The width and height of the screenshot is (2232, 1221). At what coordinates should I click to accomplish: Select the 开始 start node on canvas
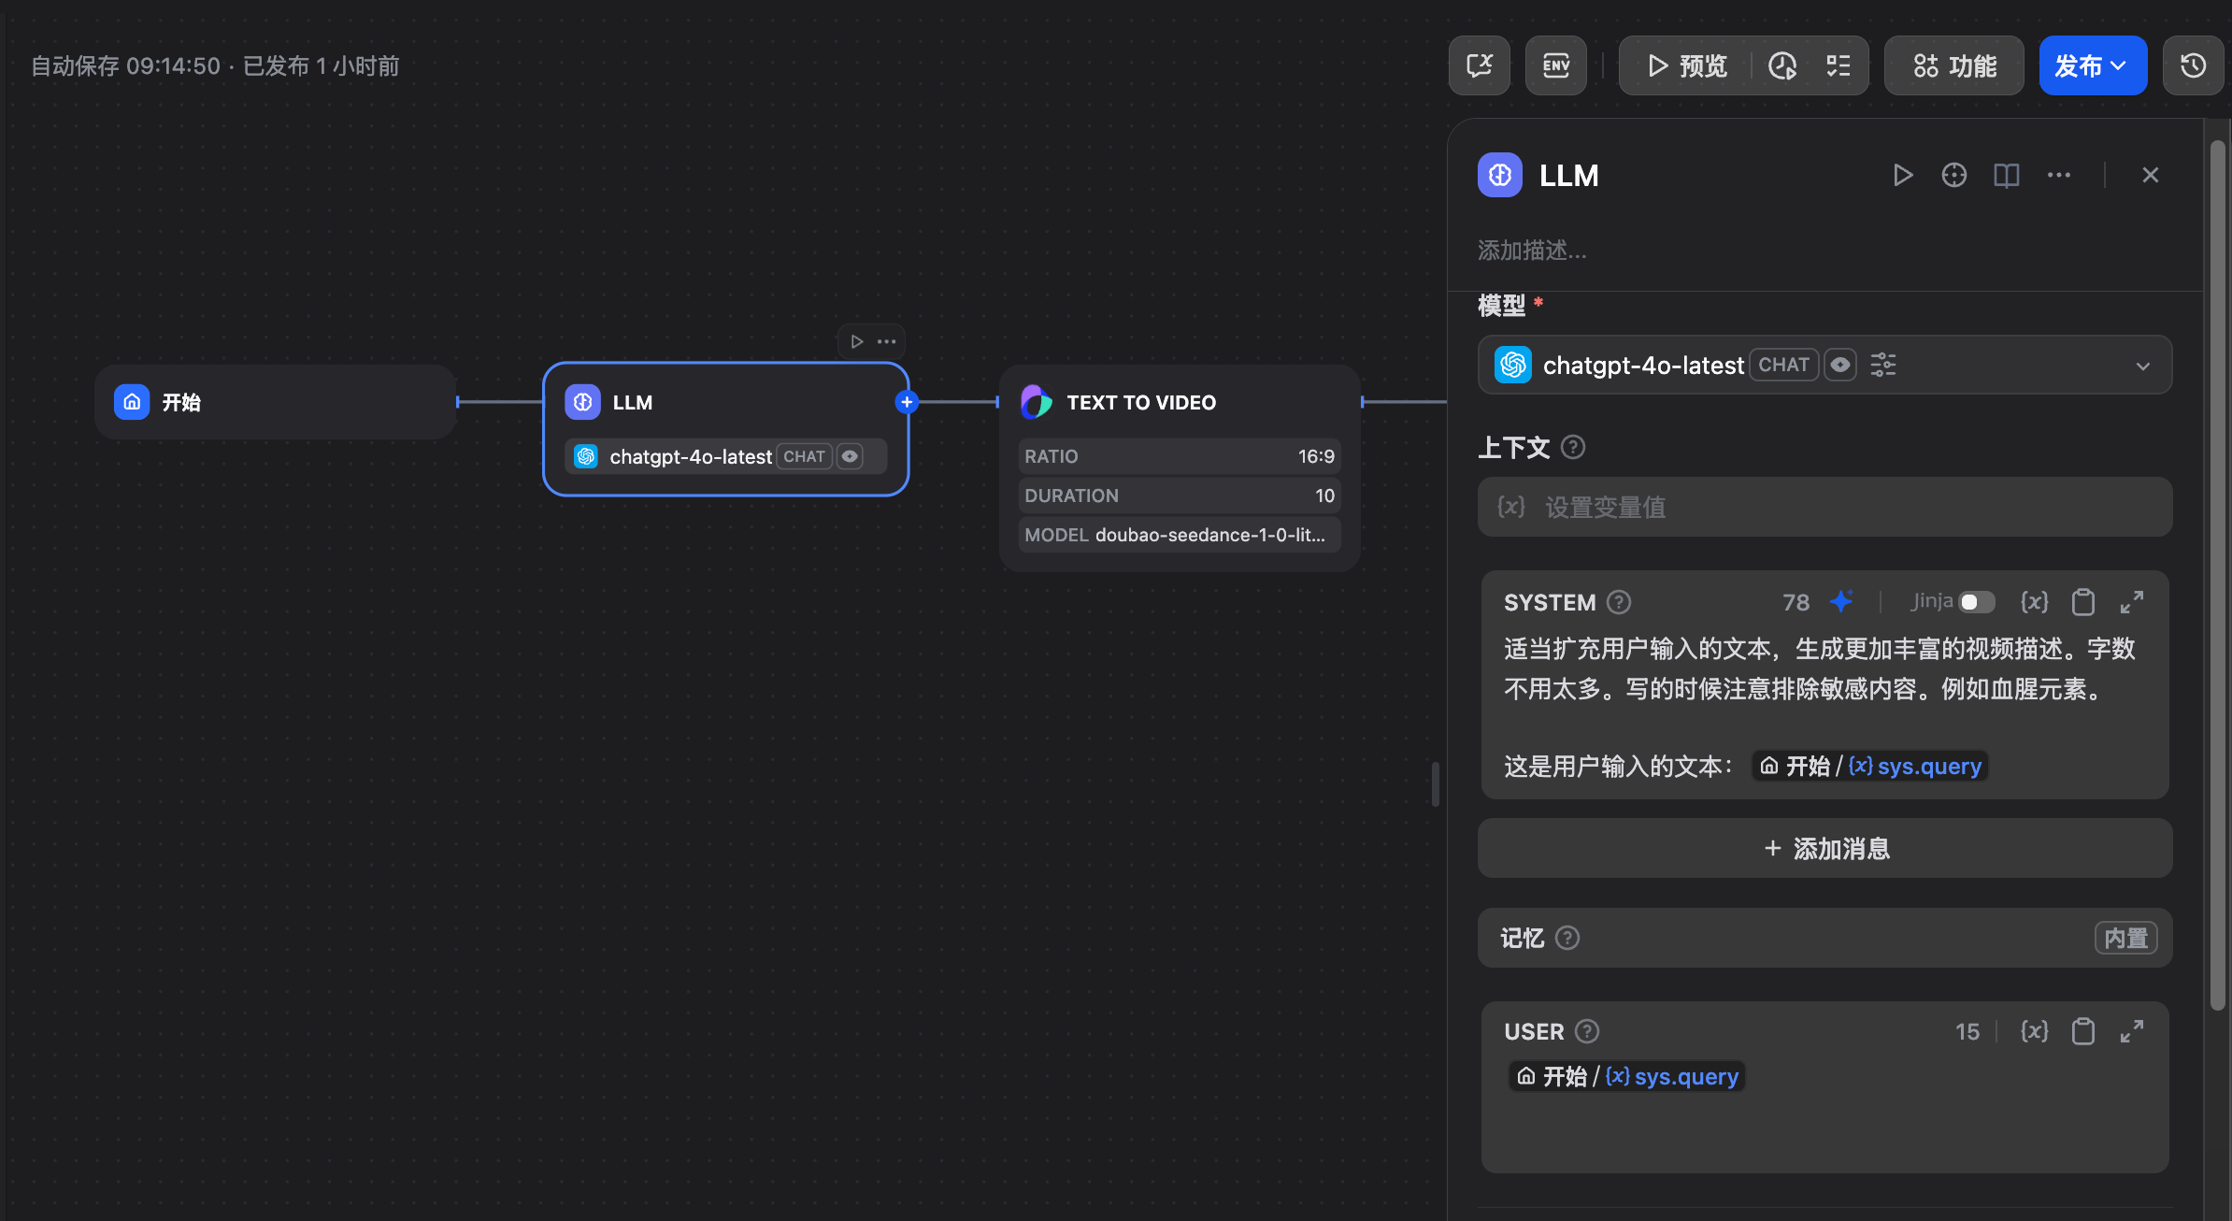pos(276,402)
